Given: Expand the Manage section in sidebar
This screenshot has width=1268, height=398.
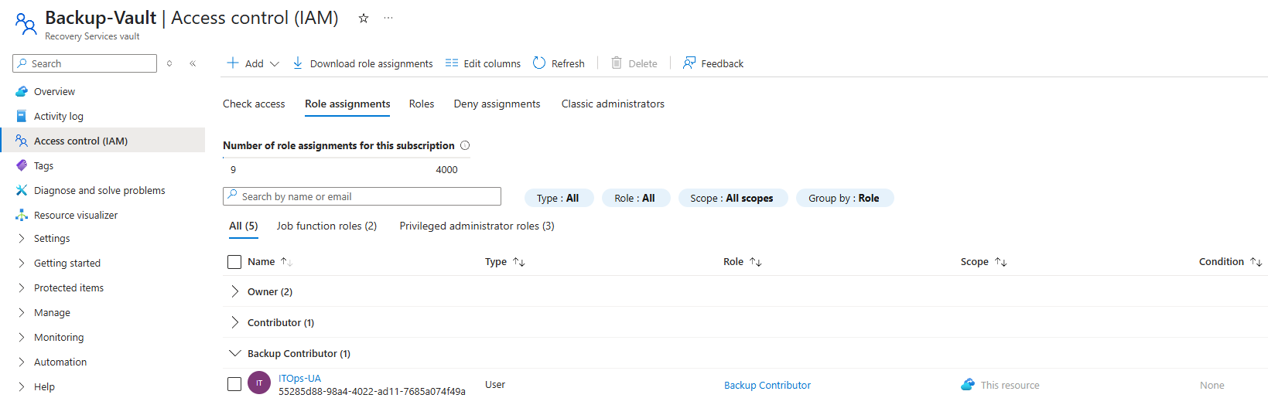Looking at the screenshot, I should point(22,312).
